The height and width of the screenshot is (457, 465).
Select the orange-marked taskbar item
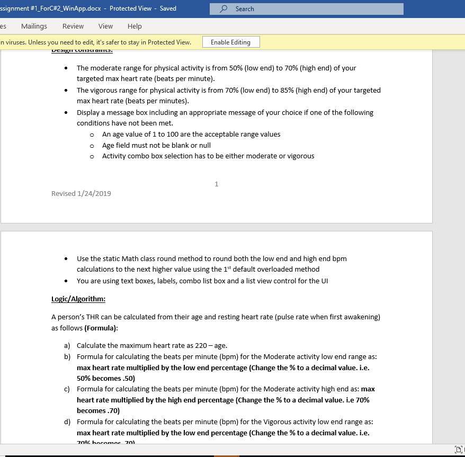226,454
